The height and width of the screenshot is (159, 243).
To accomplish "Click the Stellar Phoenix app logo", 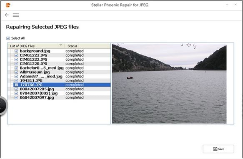I will (8, 5).
